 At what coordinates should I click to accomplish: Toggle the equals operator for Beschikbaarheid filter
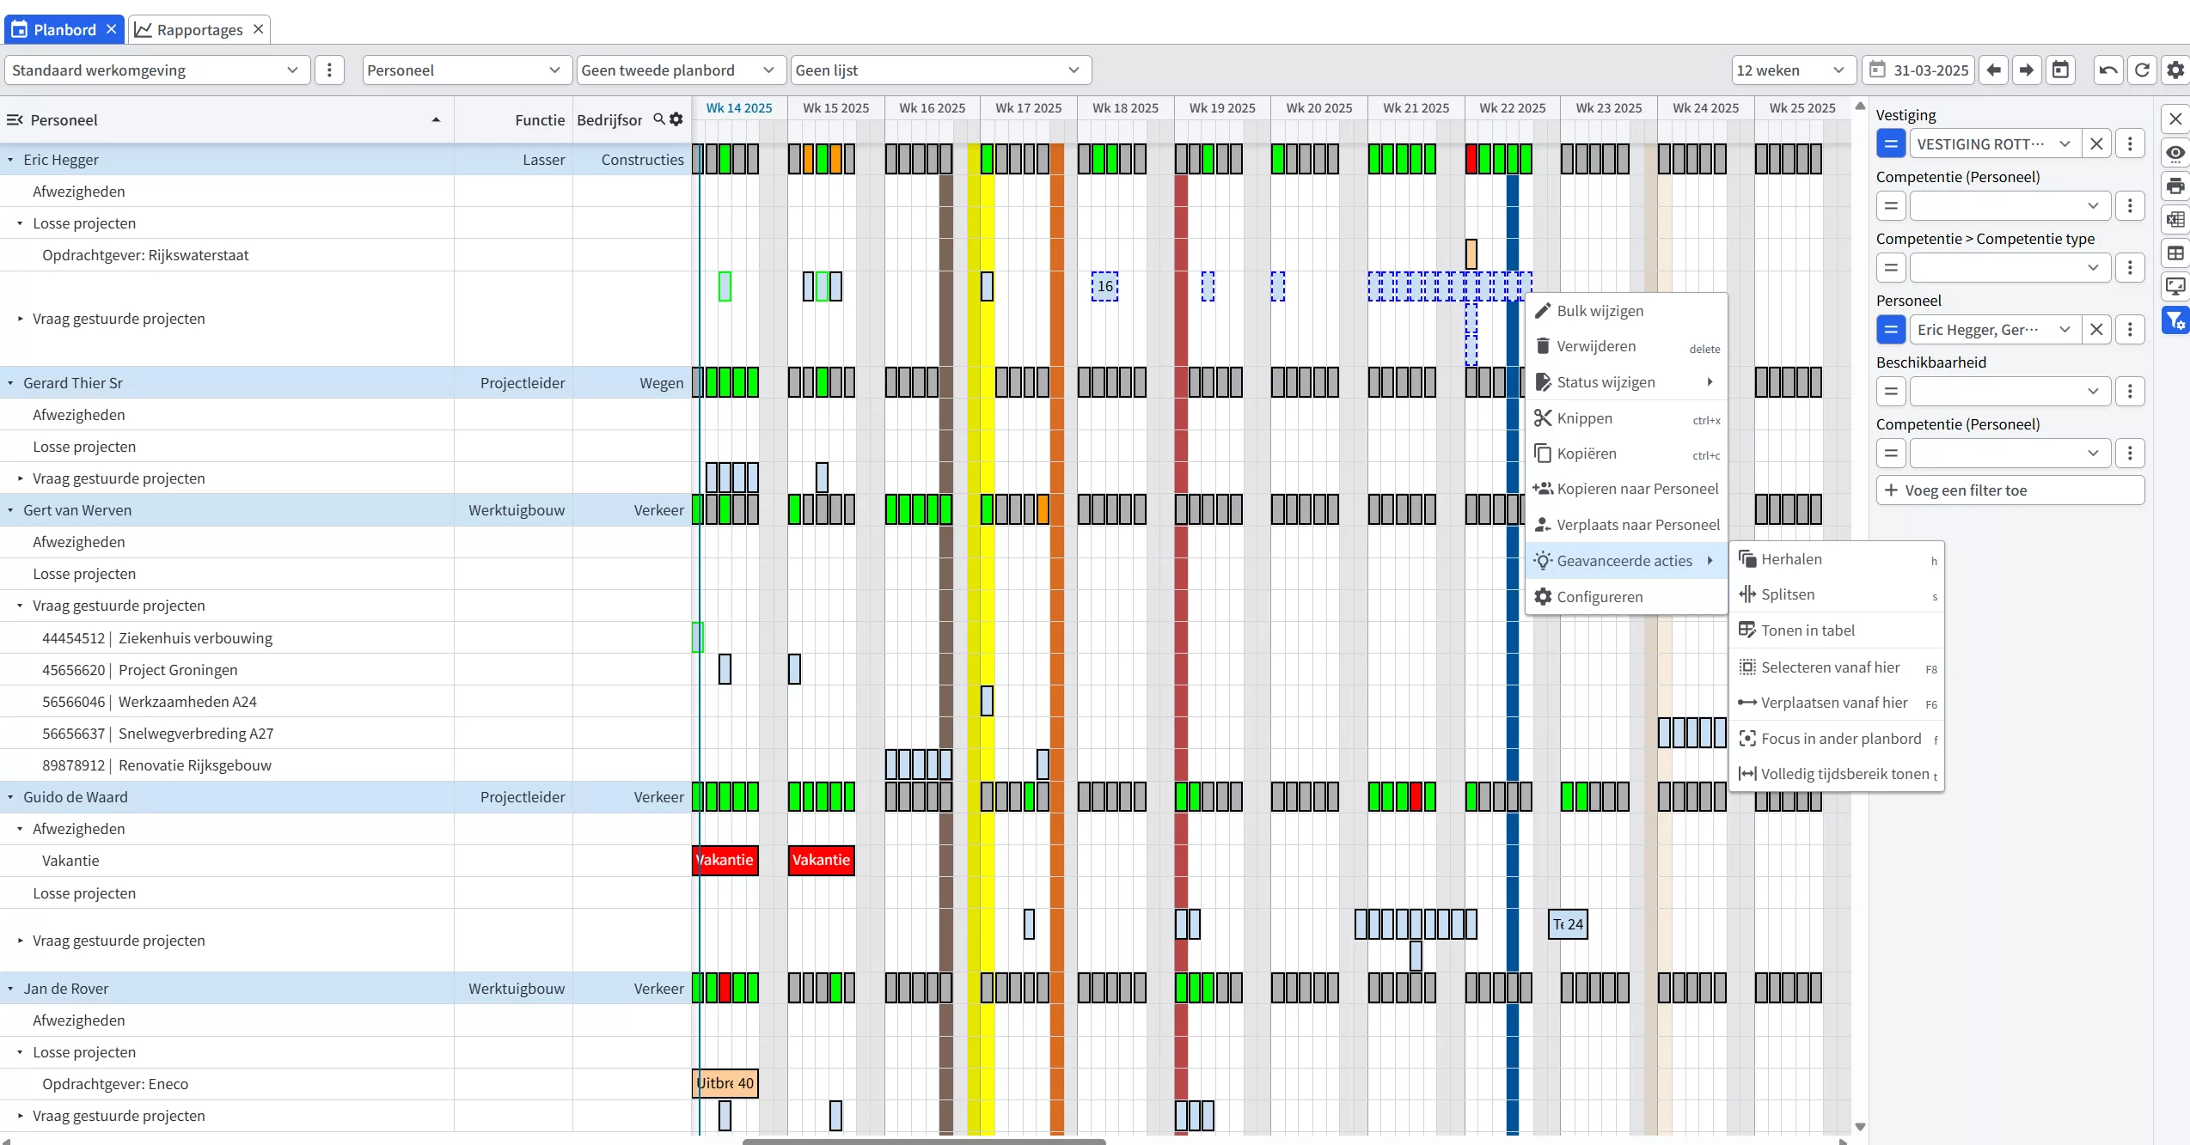1891,392
